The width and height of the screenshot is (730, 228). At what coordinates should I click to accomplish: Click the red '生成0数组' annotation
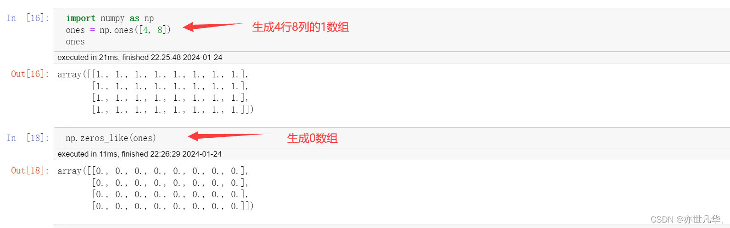tap(312, 138)
